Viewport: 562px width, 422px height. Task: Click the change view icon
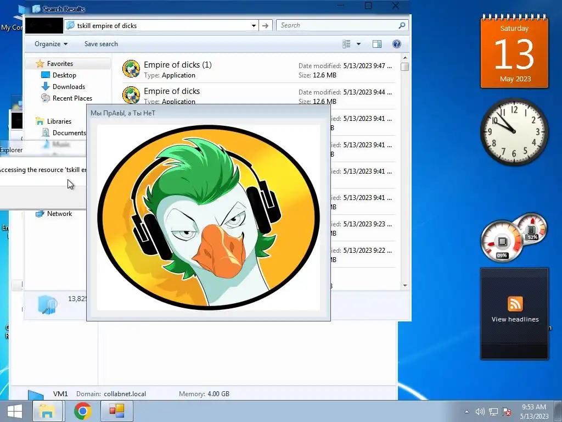(346, 44)
